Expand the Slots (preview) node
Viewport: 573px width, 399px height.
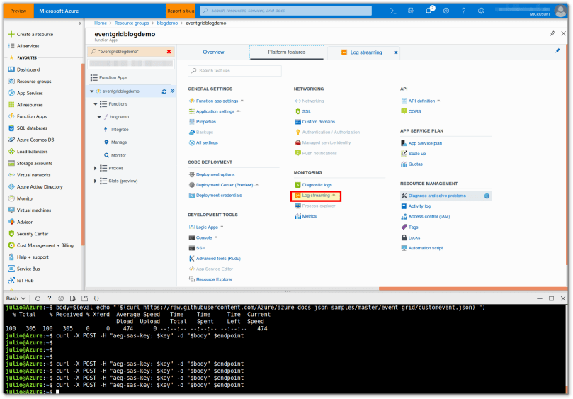pyautogui.click(x=96, y=181)
